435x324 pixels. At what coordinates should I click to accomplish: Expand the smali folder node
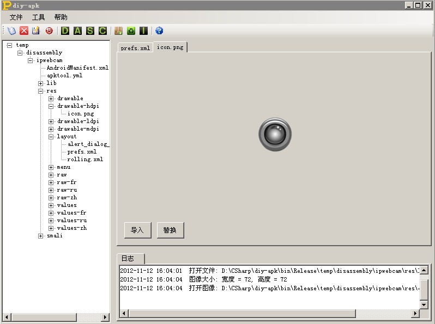point(41,236)
